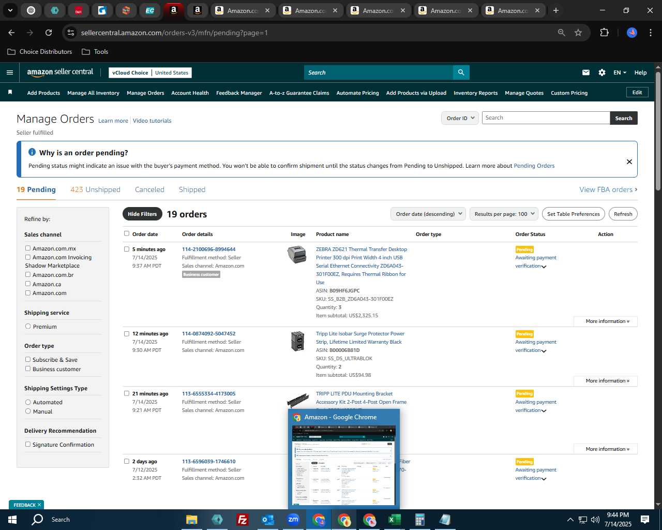Open new tab with plus icon
The height and width of the screenshot is (530, 662).
click(555, 10)
